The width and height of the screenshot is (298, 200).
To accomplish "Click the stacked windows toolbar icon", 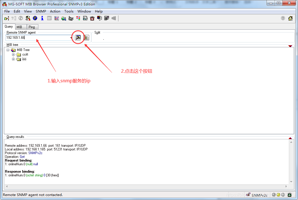I will pos(107,18).
